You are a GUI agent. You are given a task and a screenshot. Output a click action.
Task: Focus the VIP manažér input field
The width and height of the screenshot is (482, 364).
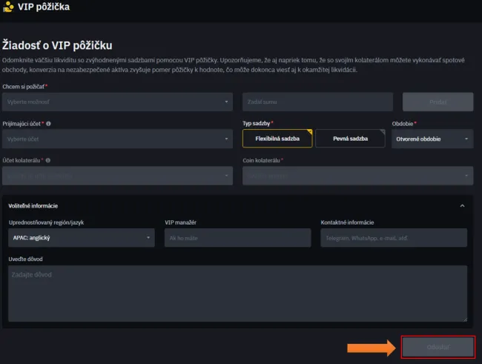(x=237, y=238)
